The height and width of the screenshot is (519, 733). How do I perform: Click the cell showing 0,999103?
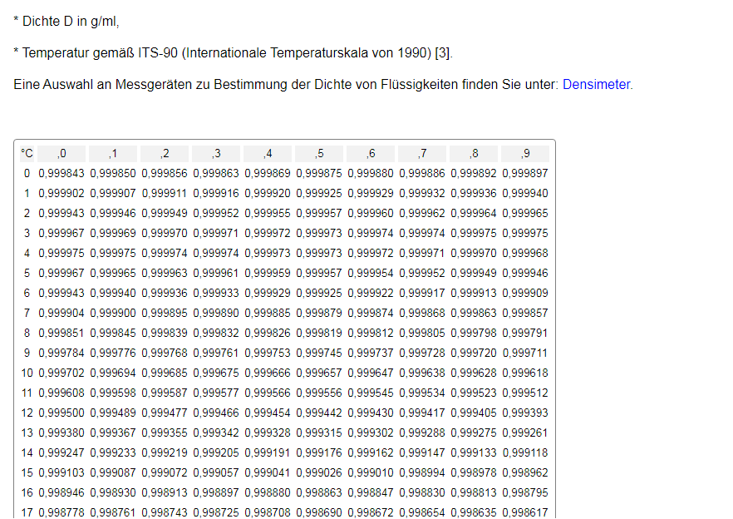click(61, 472)
